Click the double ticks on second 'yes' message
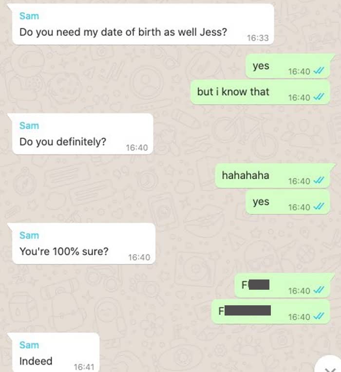 click(319, 206)
